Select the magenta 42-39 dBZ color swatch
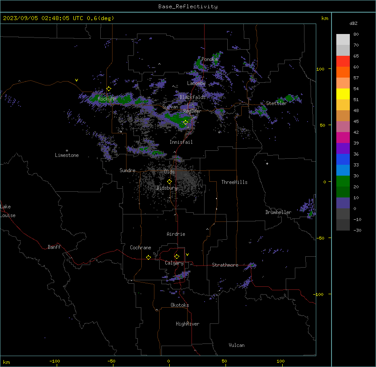 [343, 137]
